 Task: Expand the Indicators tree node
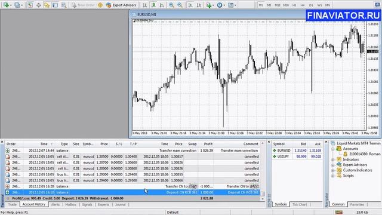click(333, 159)
